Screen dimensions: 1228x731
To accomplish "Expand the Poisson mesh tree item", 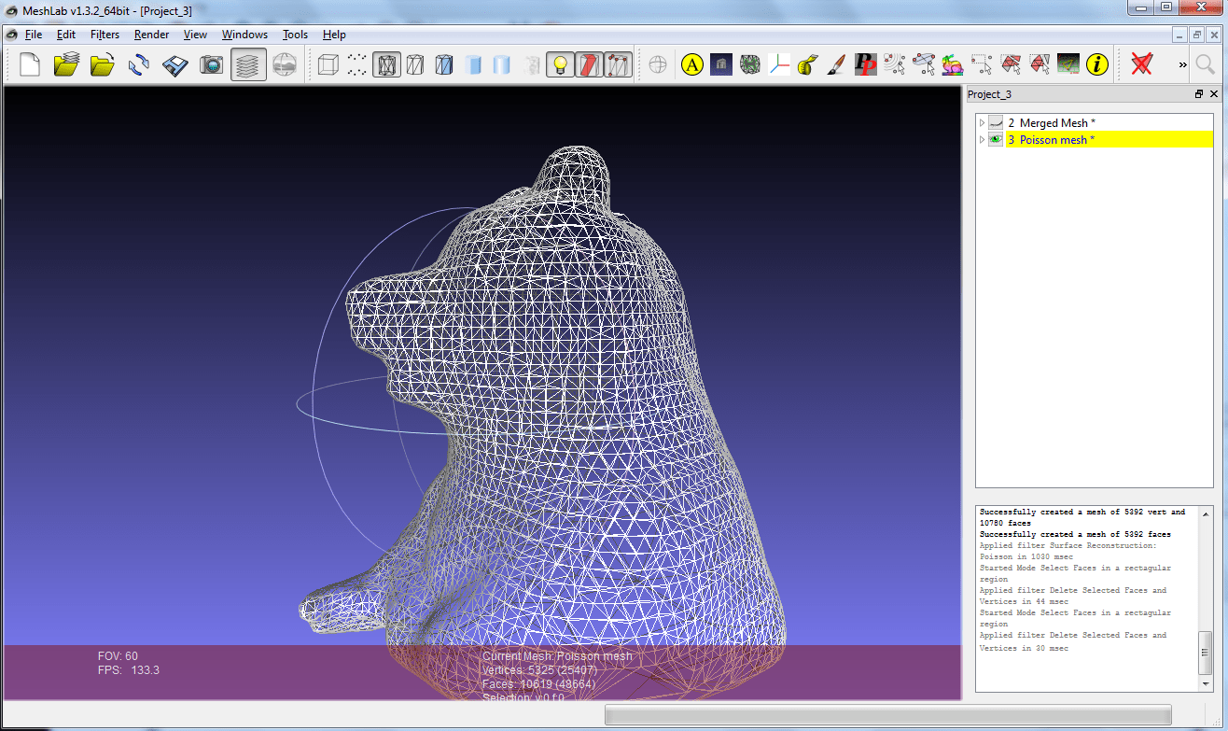I will tap(982, 140).
